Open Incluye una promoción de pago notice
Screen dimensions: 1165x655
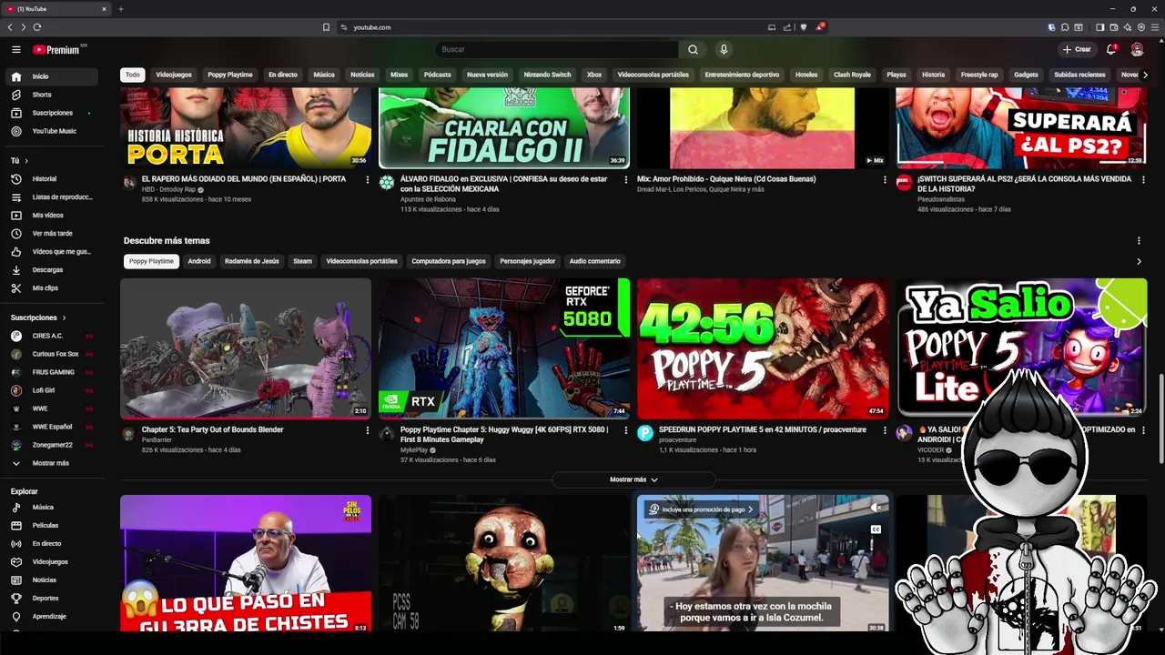[x=703, y=509]
